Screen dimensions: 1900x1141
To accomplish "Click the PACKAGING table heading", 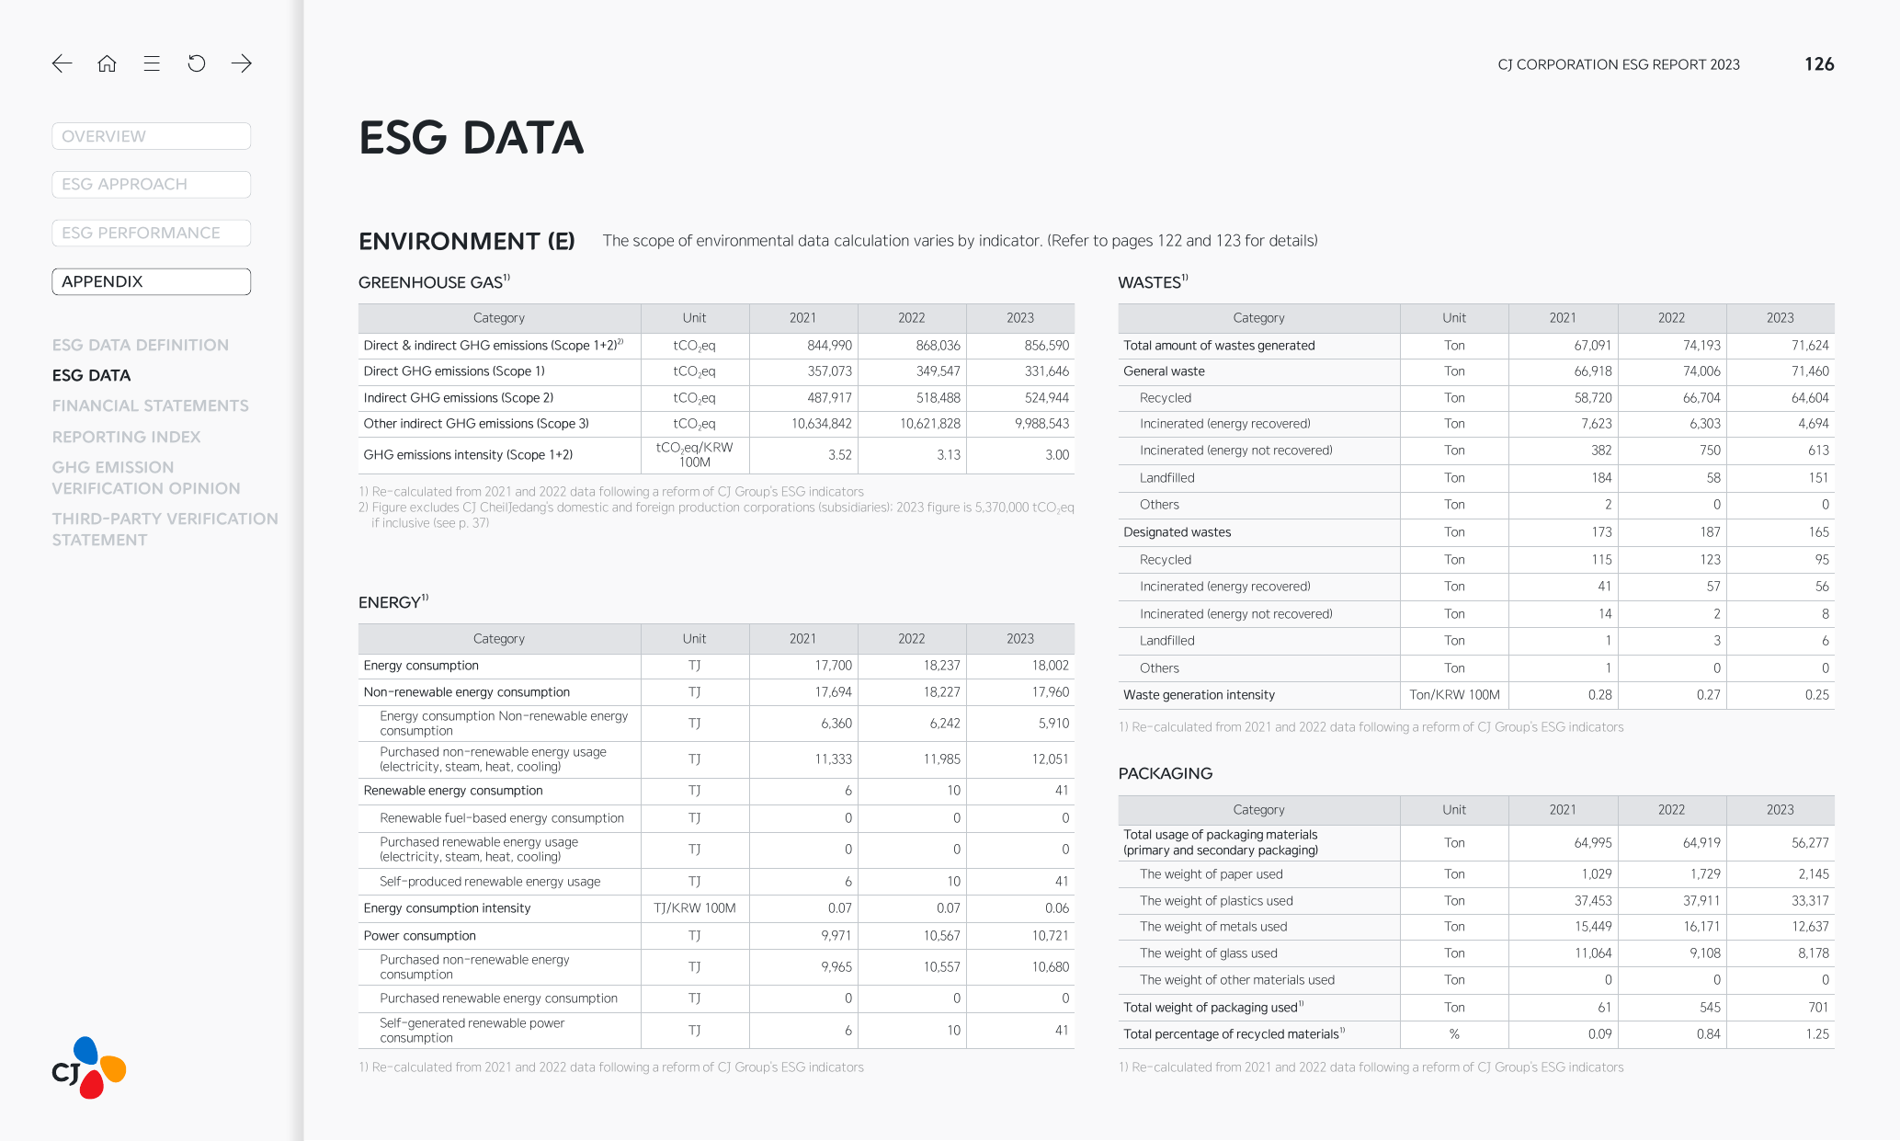I will (1166, 773).
